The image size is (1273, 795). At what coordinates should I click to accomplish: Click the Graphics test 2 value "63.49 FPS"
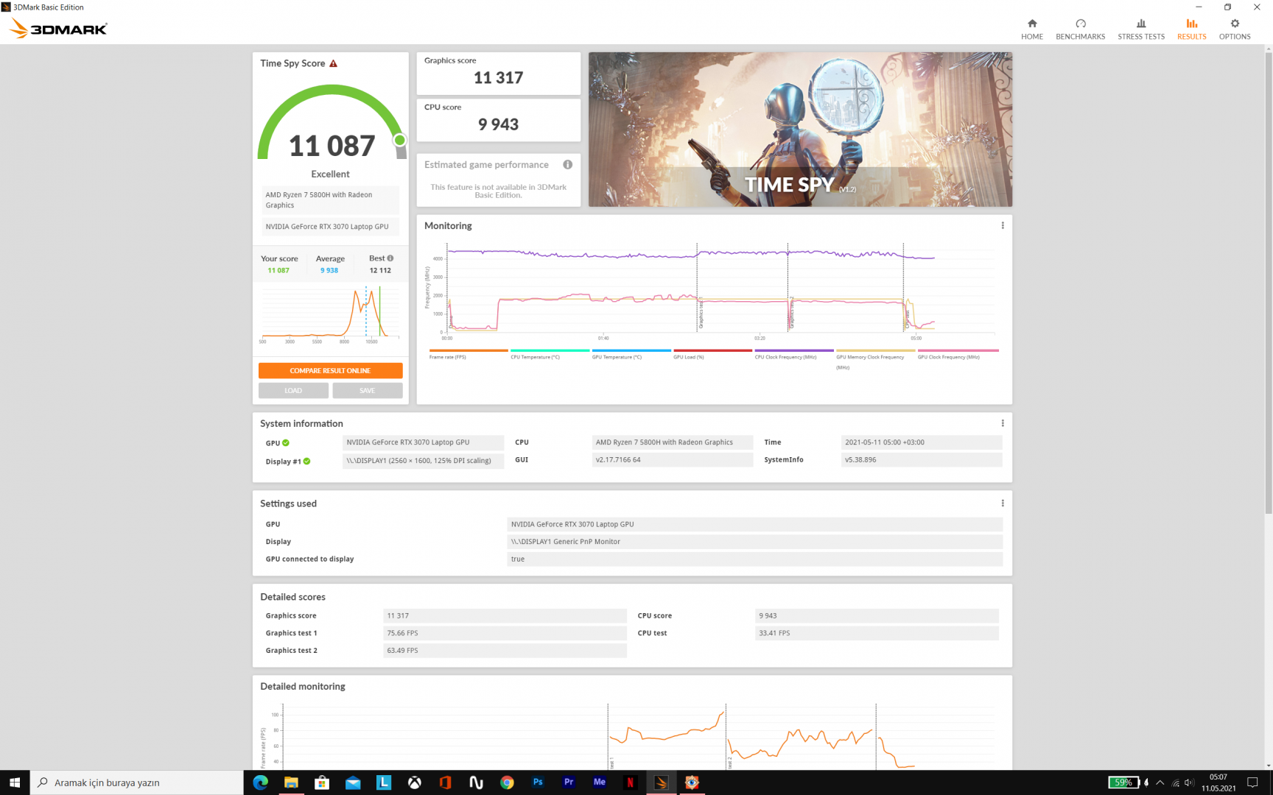click(x=402, y=651)
